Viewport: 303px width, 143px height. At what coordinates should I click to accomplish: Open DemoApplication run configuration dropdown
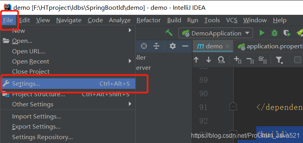[216, 33]
